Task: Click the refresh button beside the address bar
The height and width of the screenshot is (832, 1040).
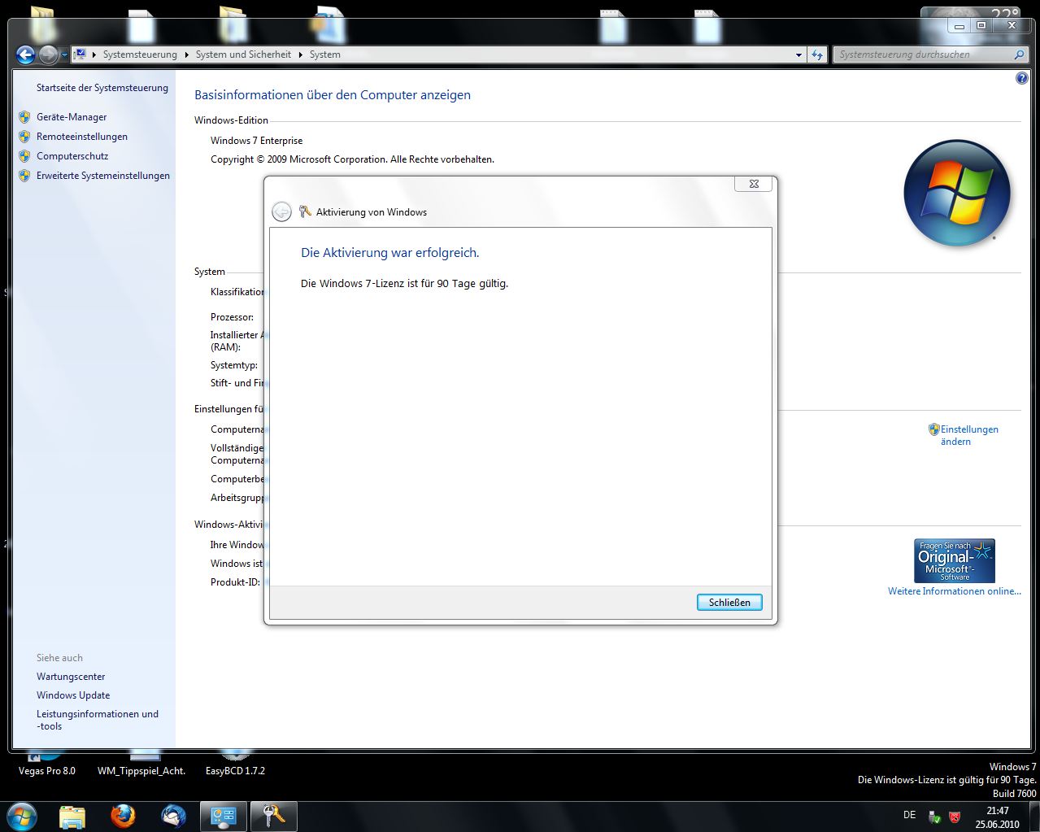Action: 817,54
